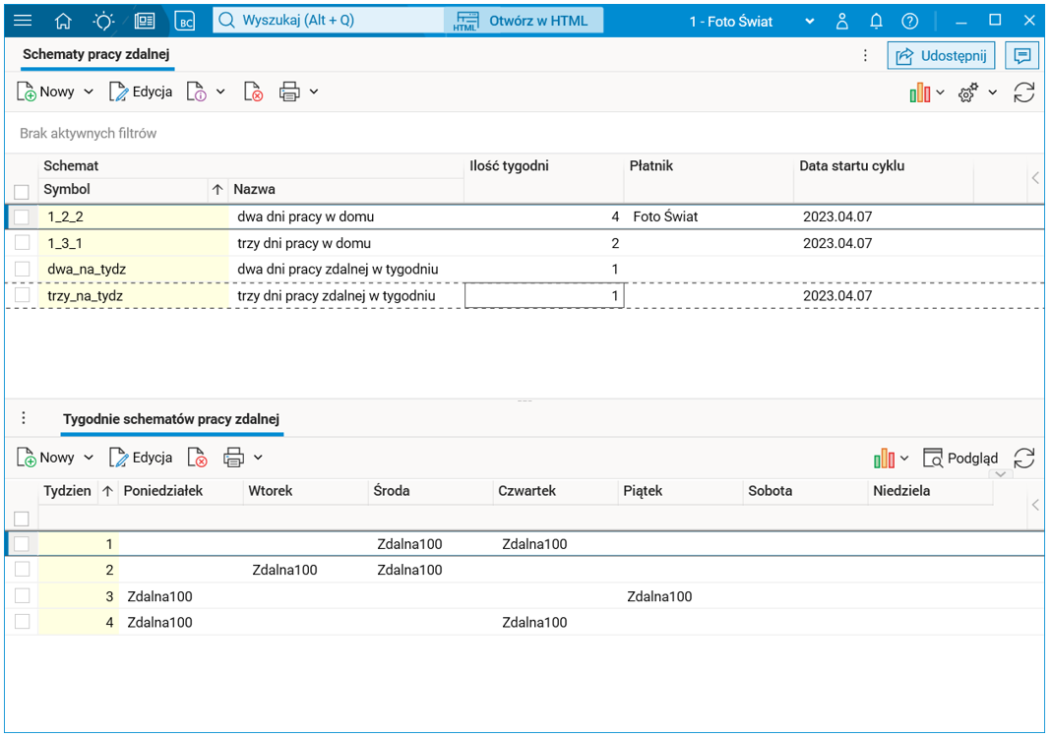Open the company selector Foto Świat dropdown
The height and width of the screenshot is (737, 1052).
coord(809,21)
